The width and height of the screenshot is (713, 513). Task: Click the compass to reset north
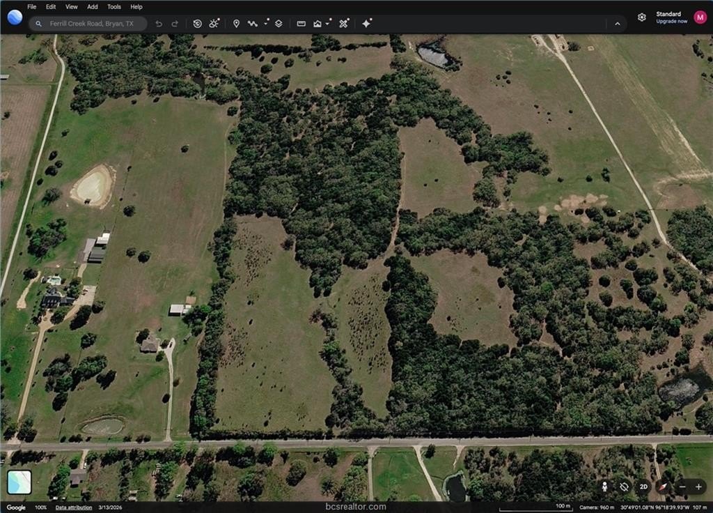coord(664,487)
